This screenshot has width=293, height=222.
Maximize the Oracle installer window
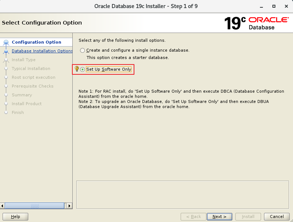[x=274, y=6]
